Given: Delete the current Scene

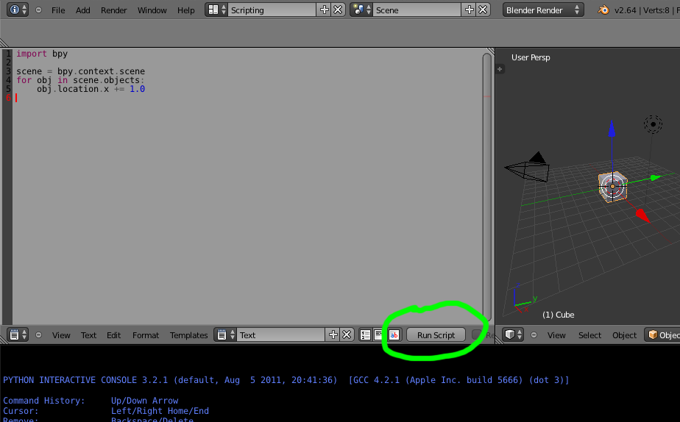Looking at the screenshot, I should point(483,10).
